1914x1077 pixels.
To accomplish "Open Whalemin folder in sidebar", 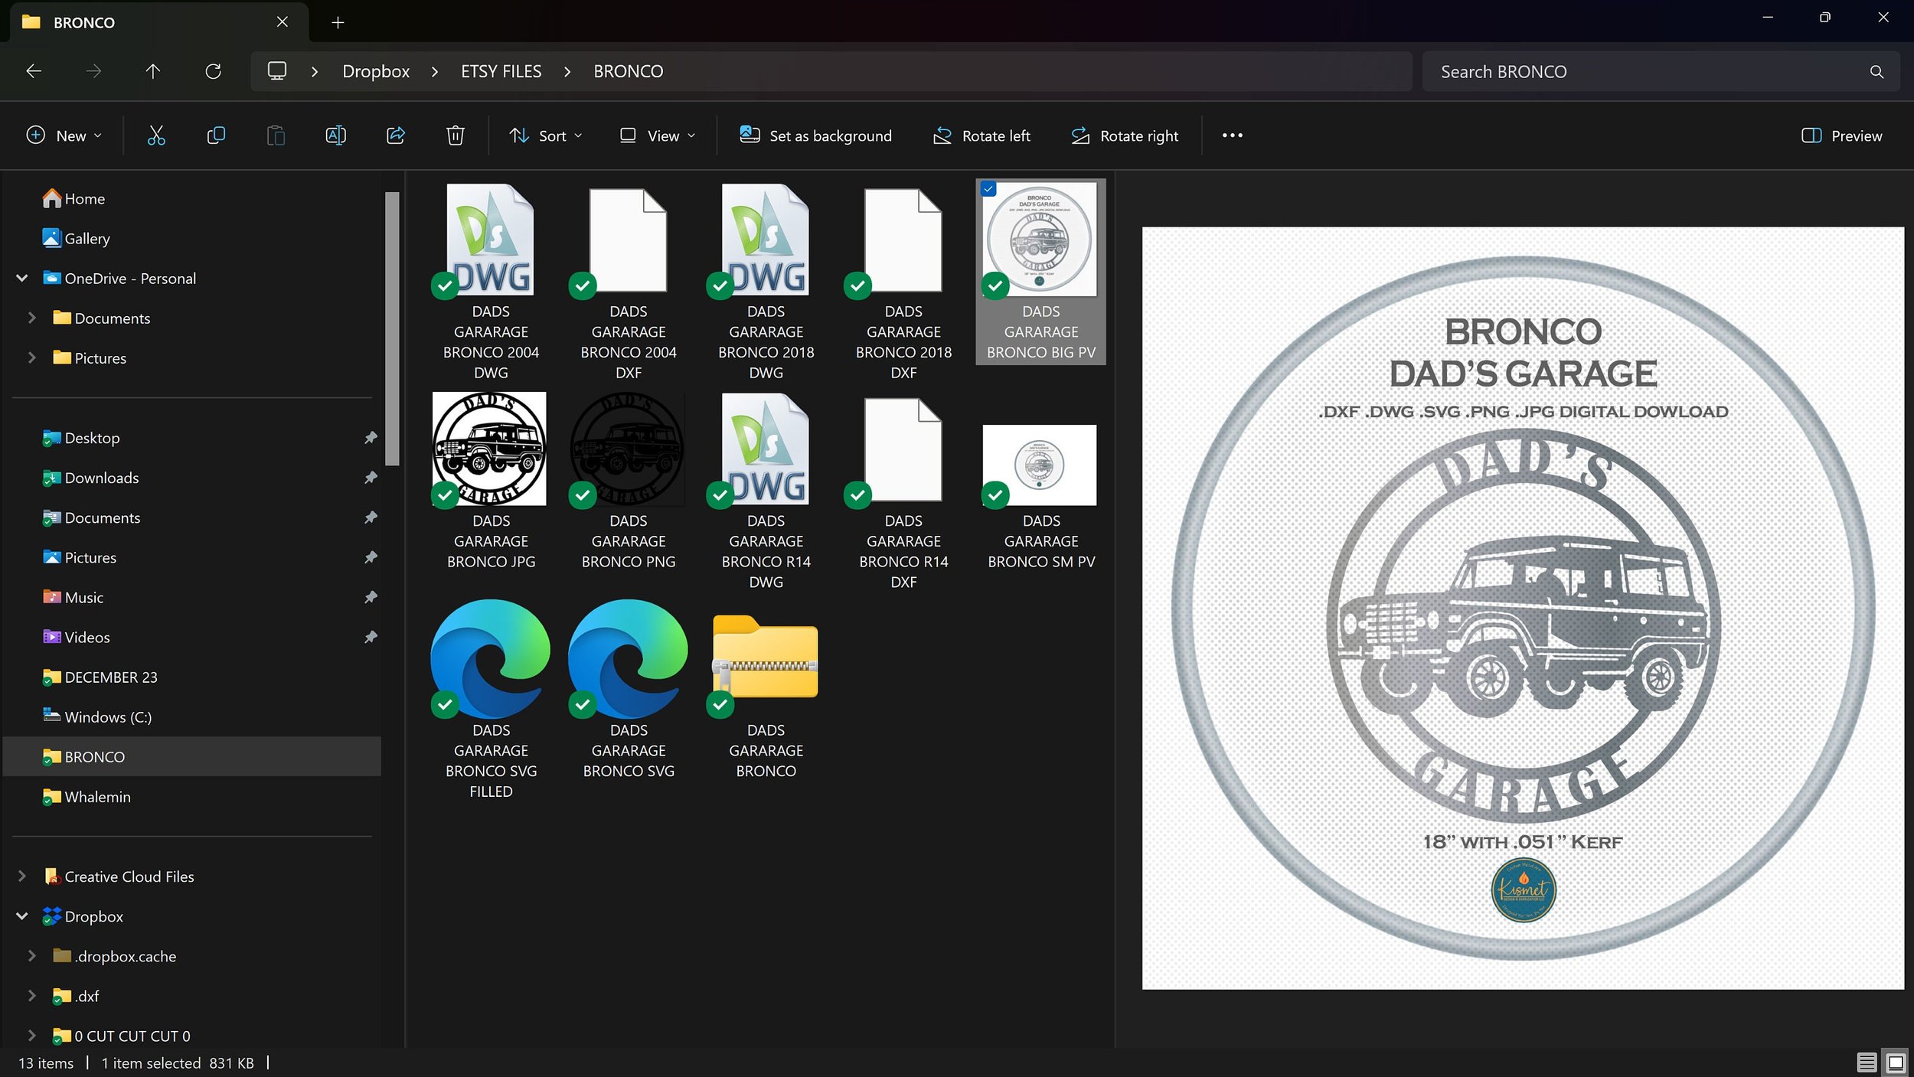I will (x=87, y=796).
